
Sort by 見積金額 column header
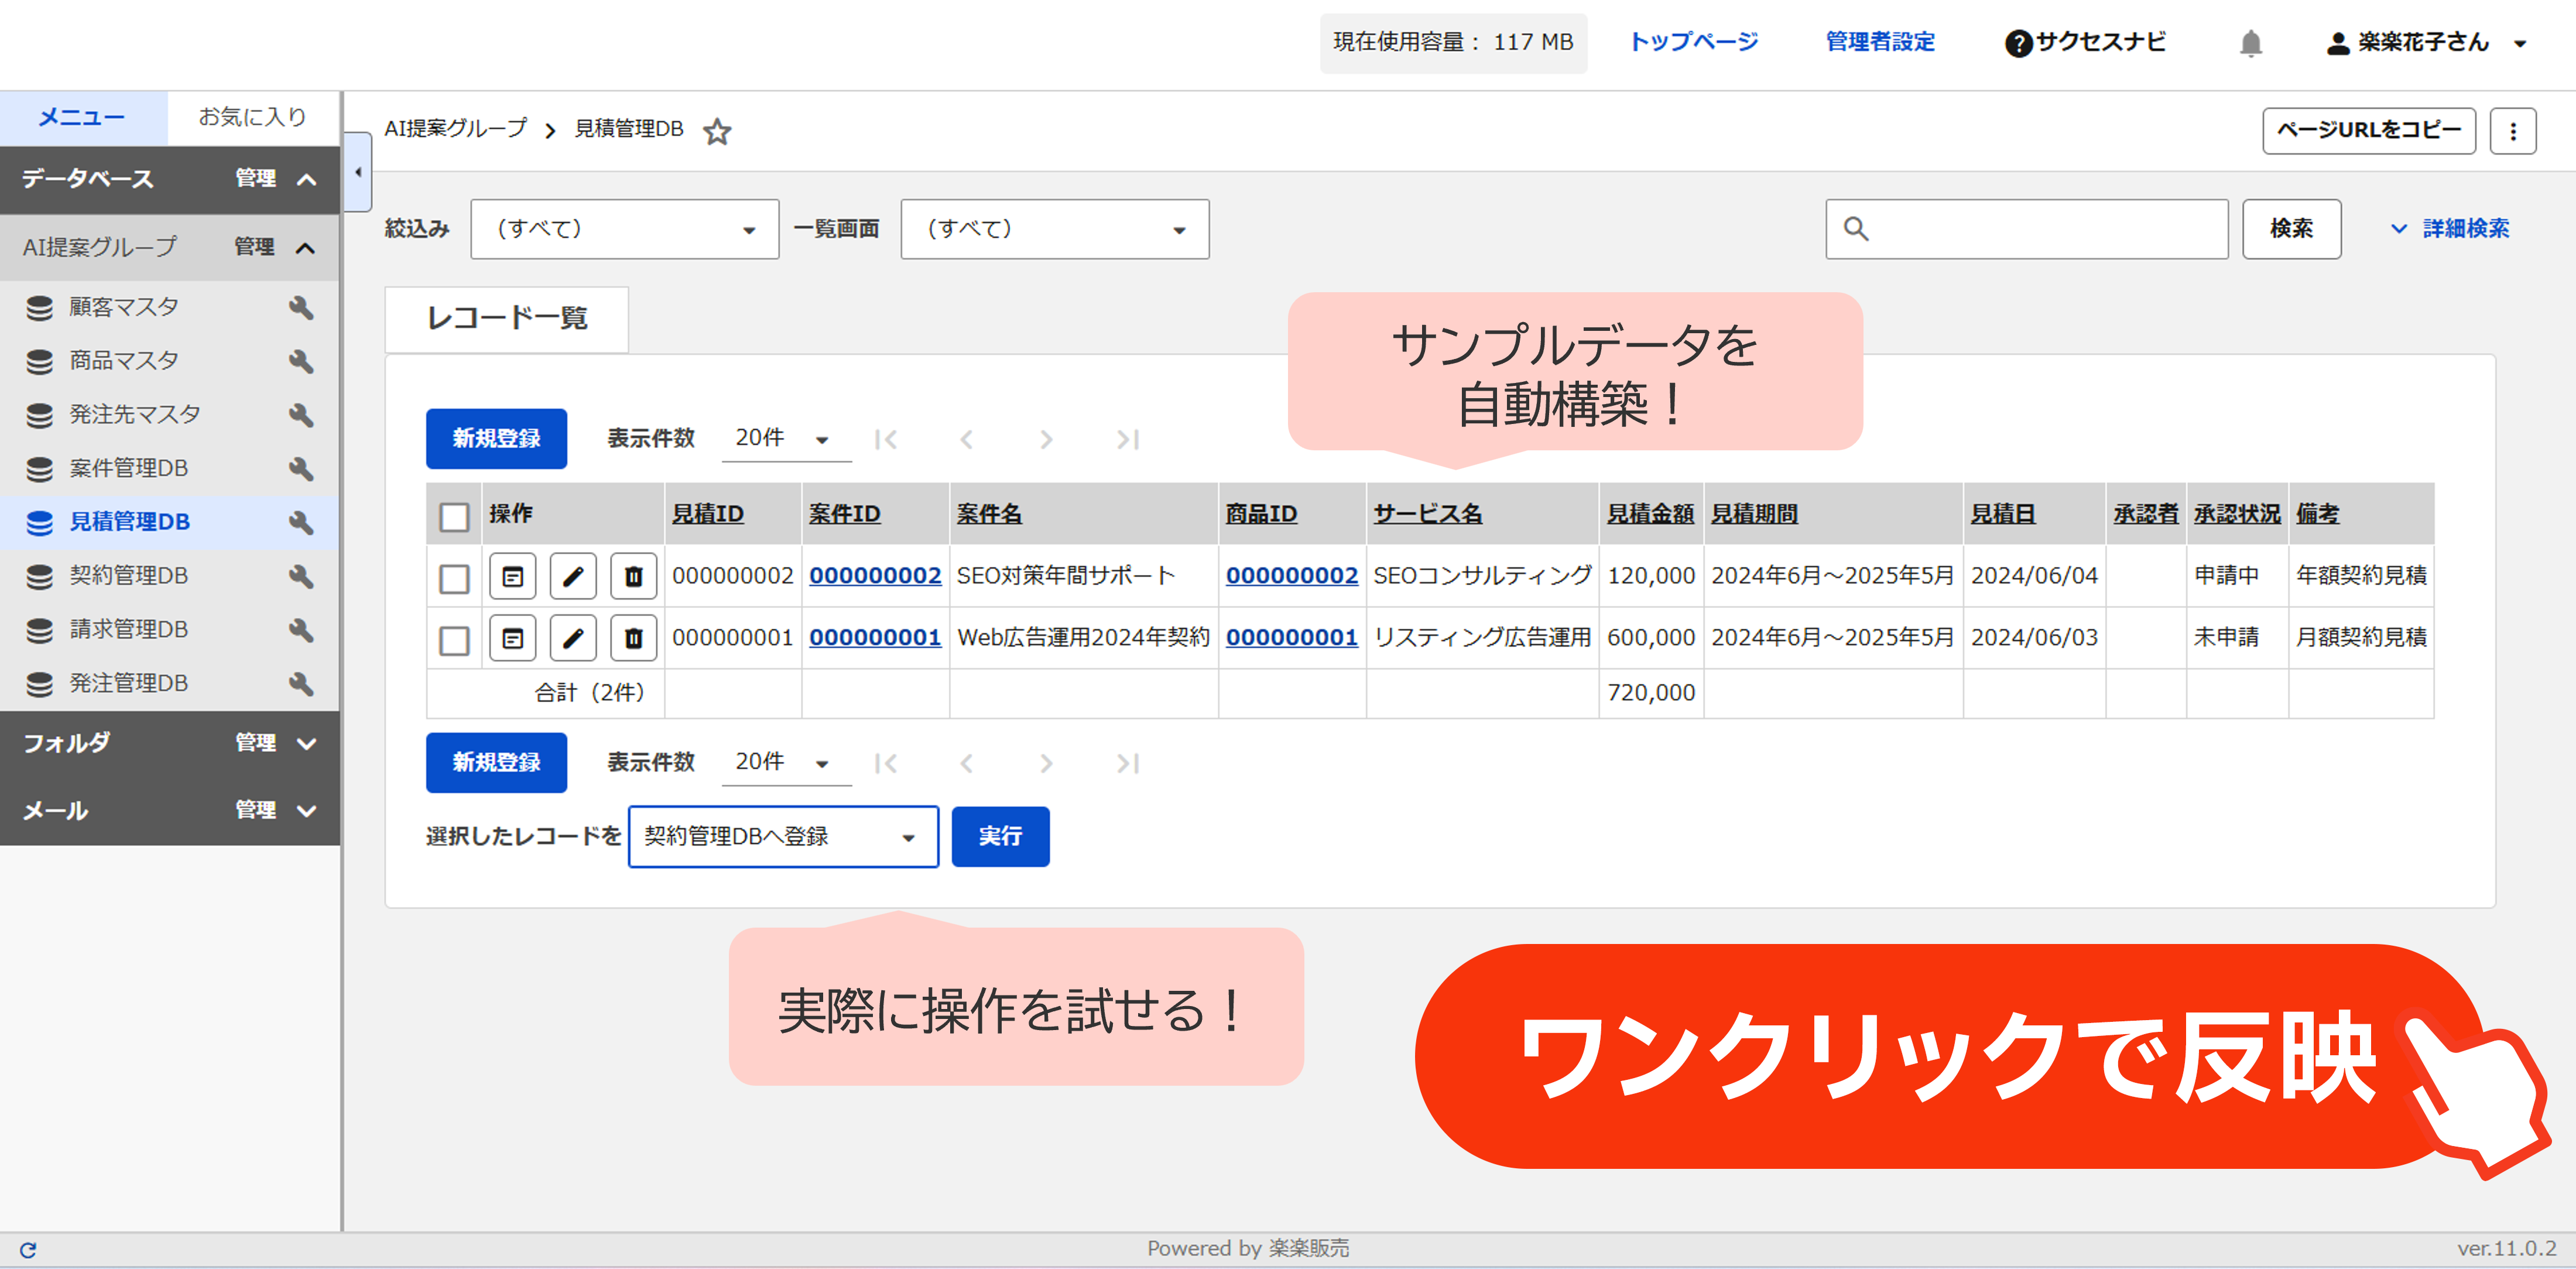pos(1650,515)
